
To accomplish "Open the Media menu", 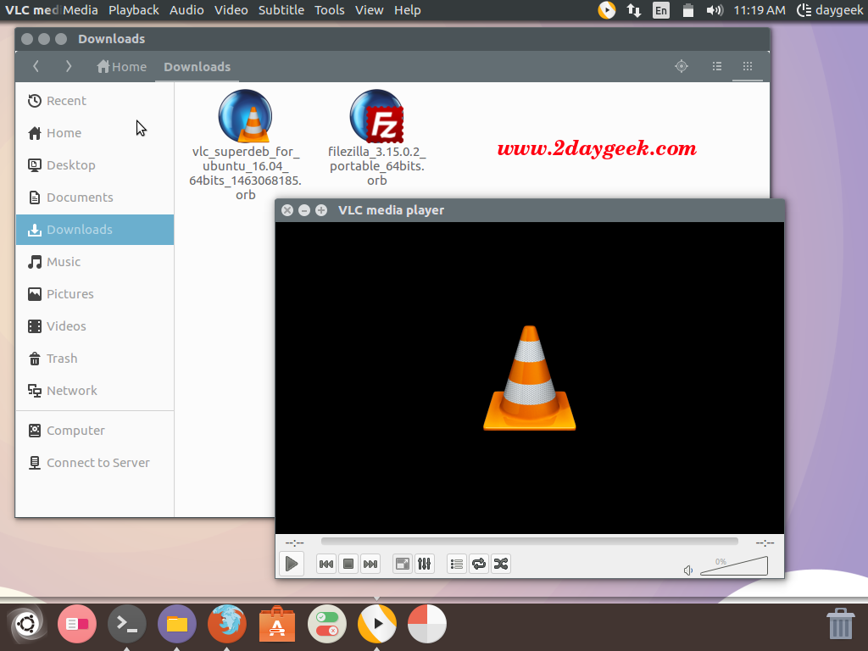I will 81,10.
